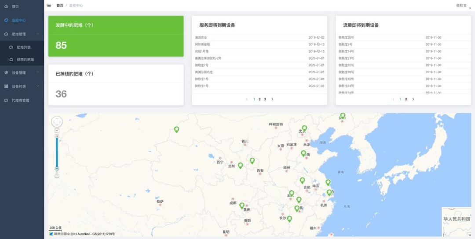Click the map zoom-out minus button

tap(57, 176)
